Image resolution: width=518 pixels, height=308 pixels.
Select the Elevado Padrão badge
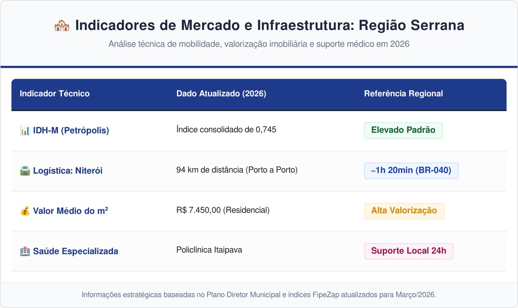point(403,130)
